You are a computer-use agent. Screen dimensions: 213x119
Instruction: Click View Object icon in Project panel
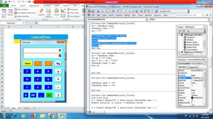[183, 31]
